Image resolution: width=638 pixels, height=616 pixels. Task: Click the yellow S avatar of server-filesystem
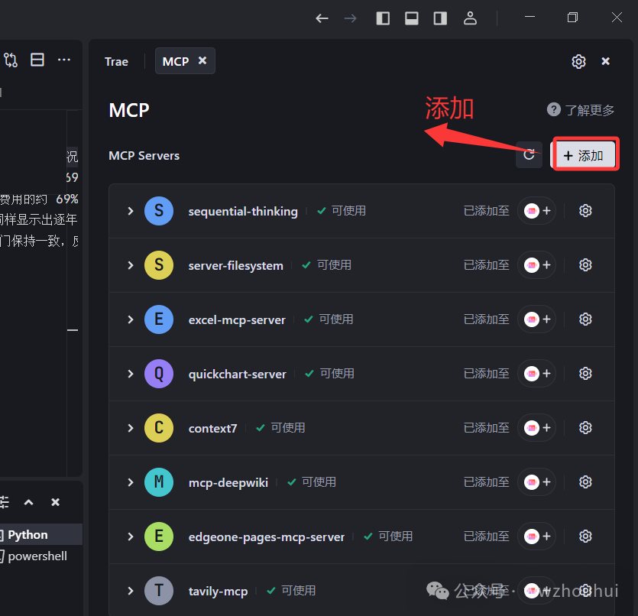coord(159,265)
